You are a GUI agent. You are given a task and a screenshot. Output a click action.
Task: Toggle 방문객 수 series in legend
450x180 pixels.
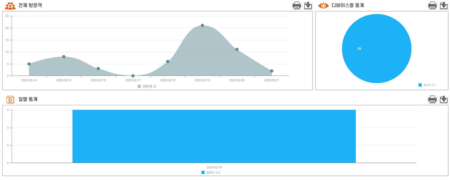[x=147, y=86]
